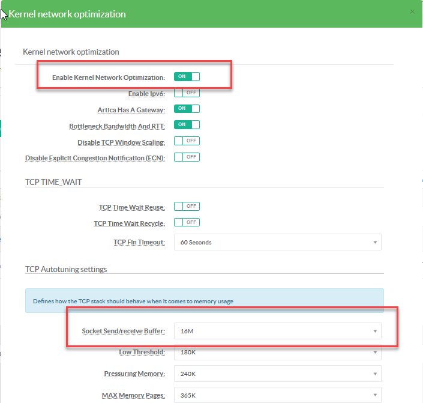Enable TCP Time Wait Recycle switch
This screenshot has height=403, width=423.
pos(187,222)
